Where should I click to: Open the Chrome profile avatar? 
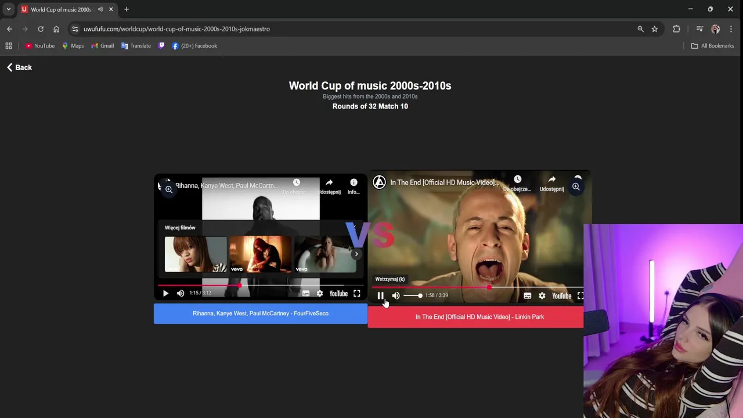click(715, 29)
